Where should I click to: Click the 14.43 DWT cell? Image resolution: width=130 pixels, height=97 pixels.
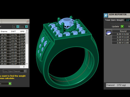15,52
